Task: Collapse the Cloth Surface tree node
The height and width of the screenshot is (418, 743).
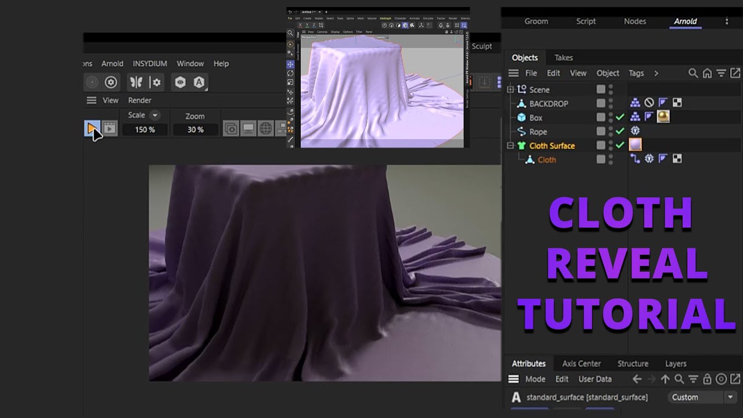Action: click(x=510, y=146)
